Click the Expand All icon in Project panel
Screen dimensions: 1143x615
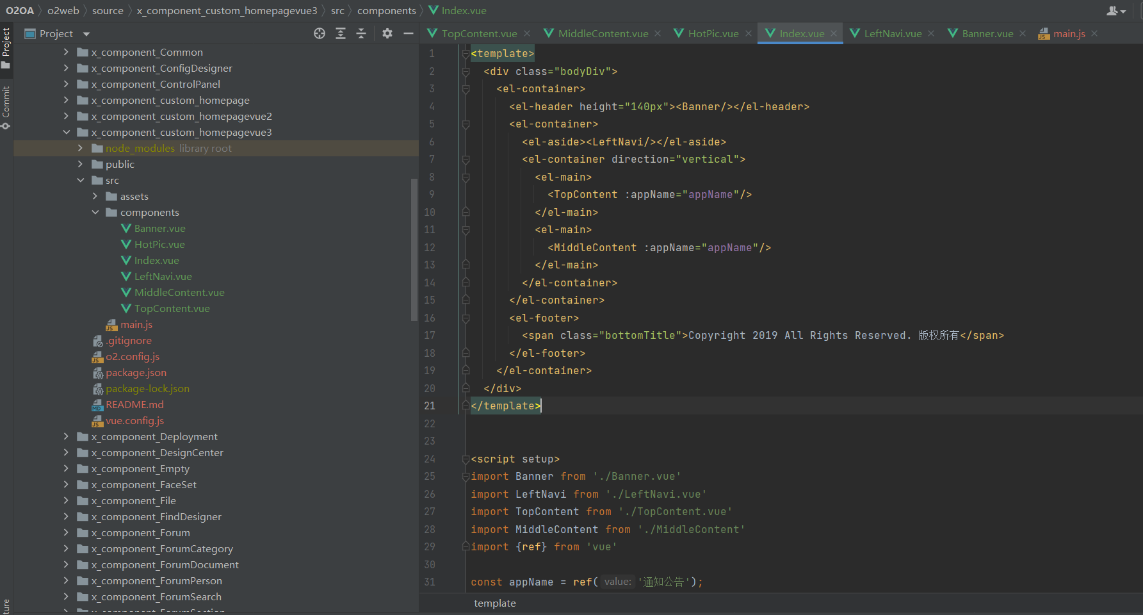[341, 33]
